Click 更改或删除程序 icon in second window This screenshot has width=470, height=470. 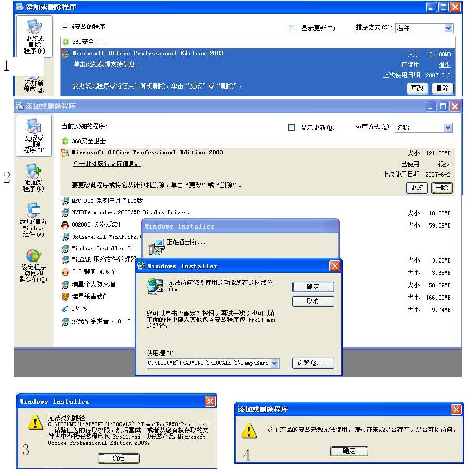coord(33,126)
